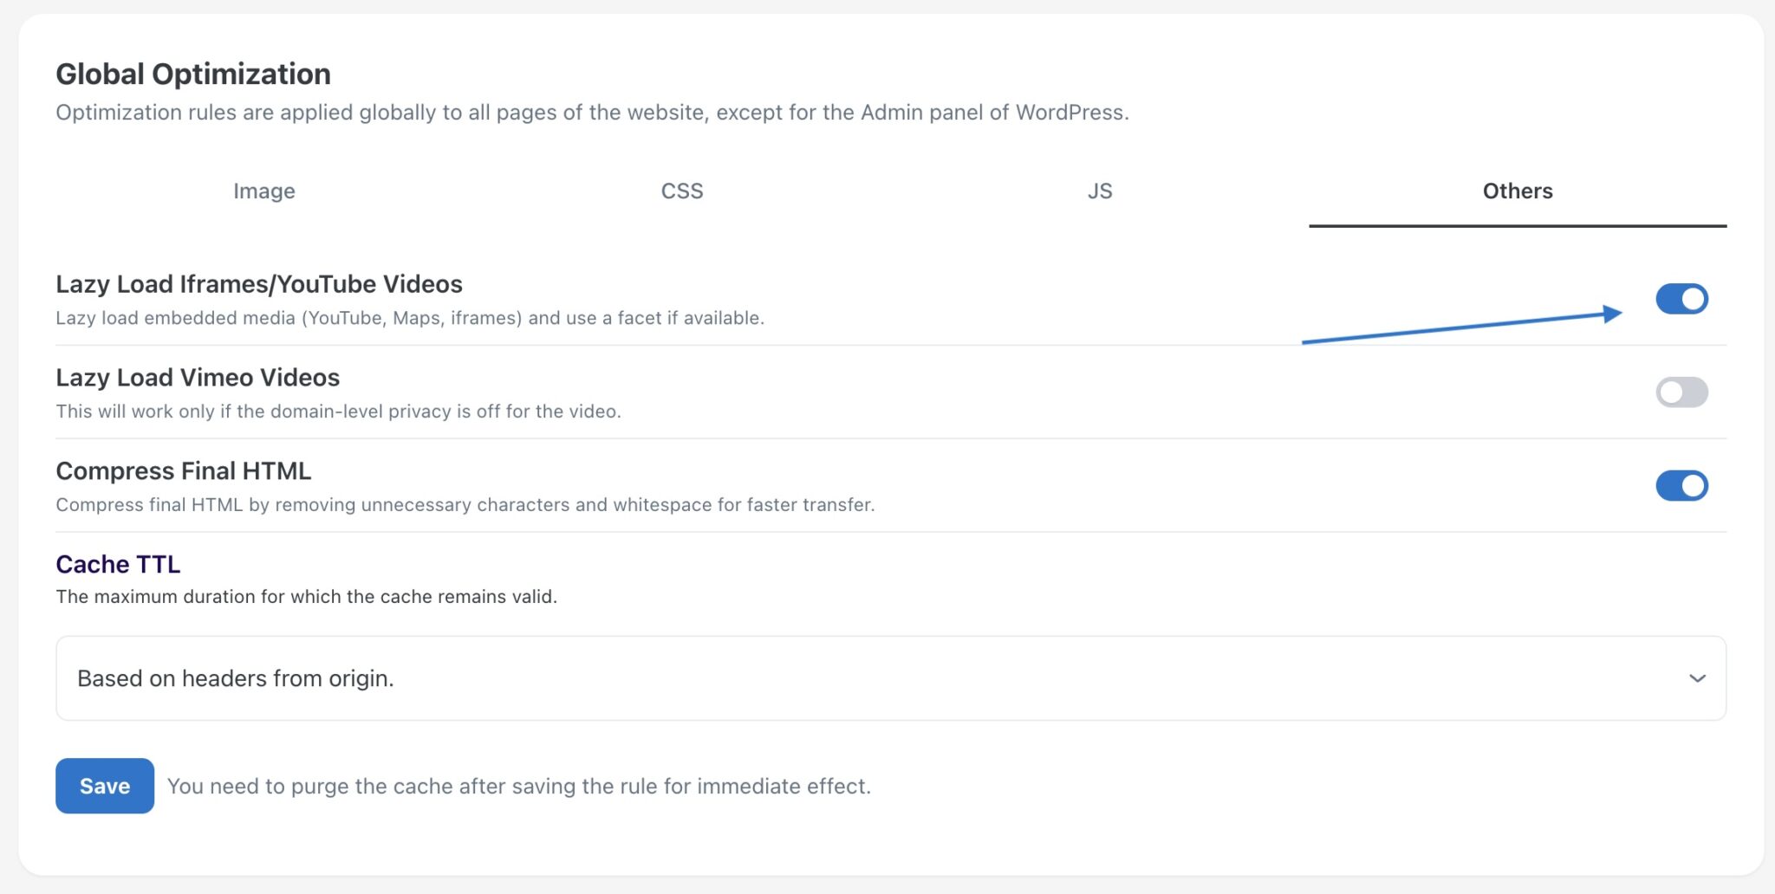
Task: Open the CSS tab
Action: (682, 191)
